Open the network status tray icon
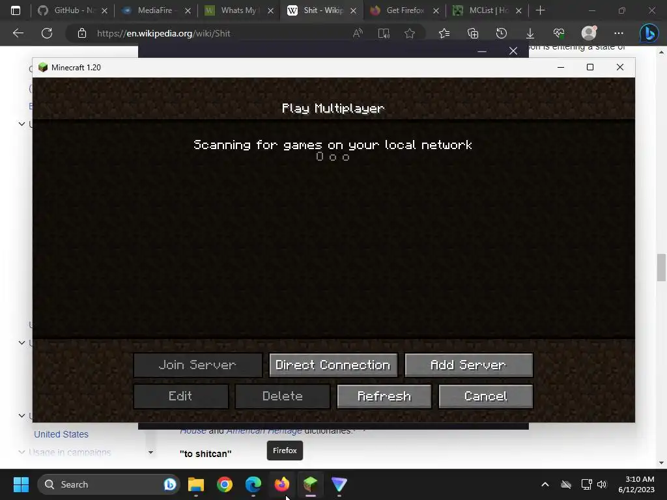667x500 pixels. point(587,484)
